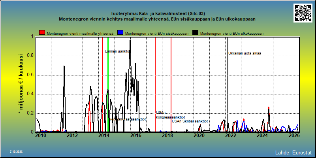This screenshot has width=316, height=158.
Task: Click the black legend color swatch
Action: pos(196,33)
